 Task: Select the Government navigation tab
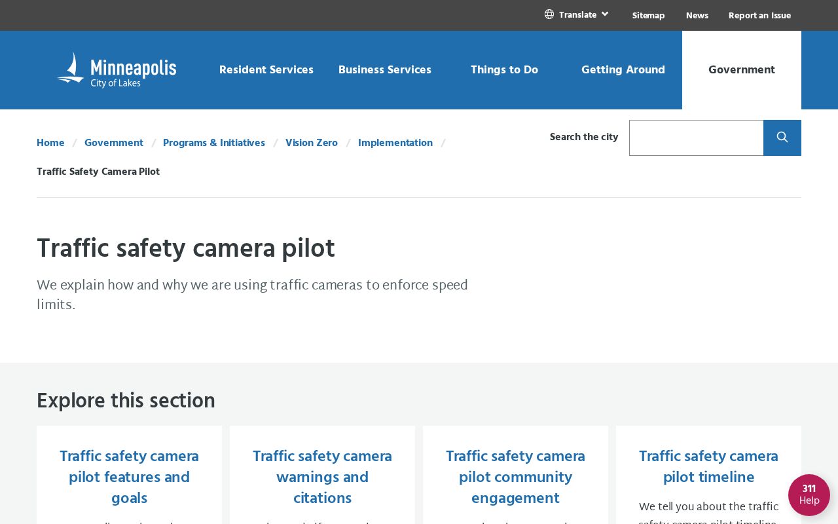coord(742,70)
